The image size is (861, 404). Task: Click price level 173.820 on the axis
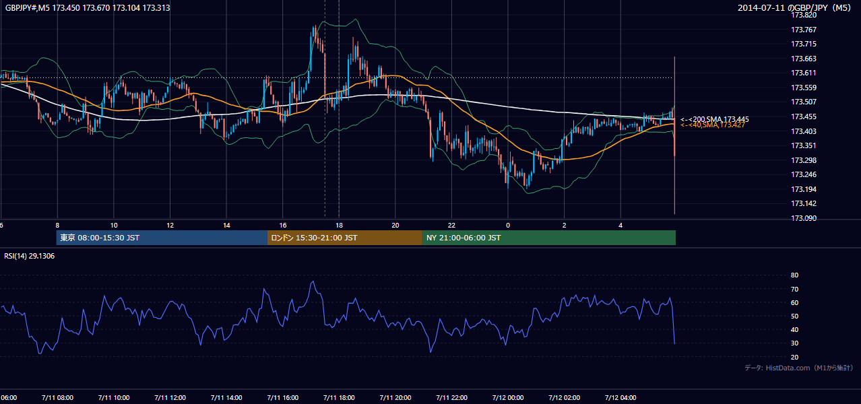[x=804, y=15]
